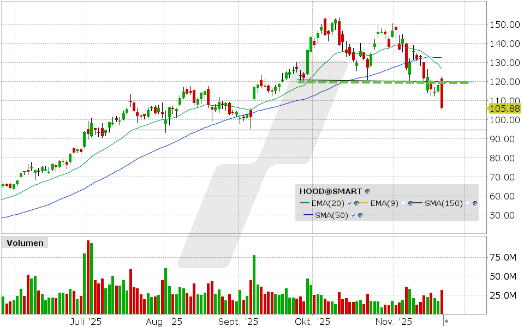Disable the EMA(20) checkbox
Viewport: 524px width, 327px height.
(x=348, y=203)
